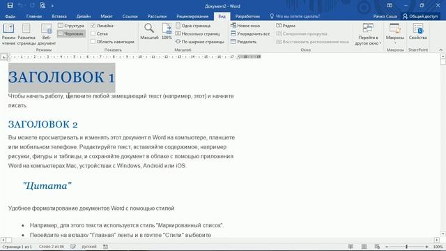Choose Одна страница zoom option
The image size is (446, 251).
point(194,26)
